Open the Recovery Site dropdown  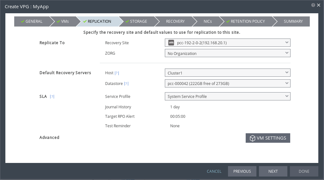click(x=227, y=43)
